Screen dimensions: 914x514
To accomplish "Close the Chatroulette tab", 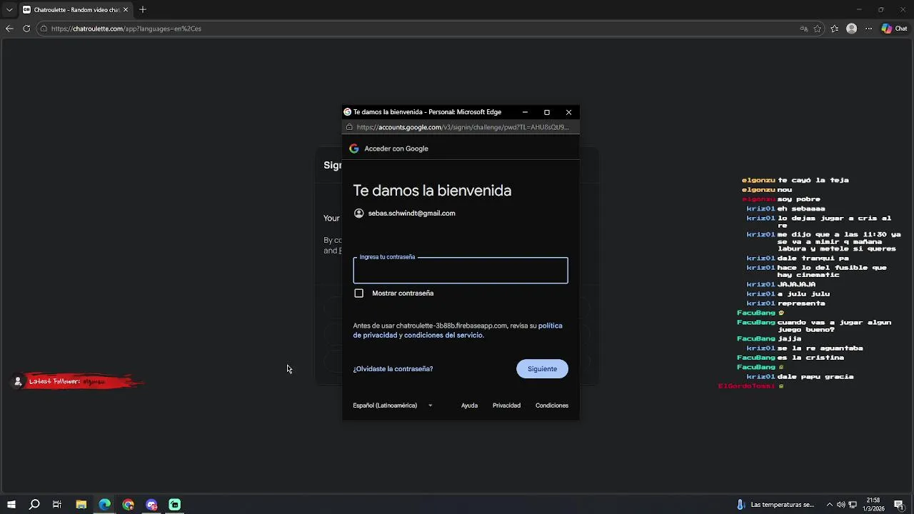I will click(x=126, y=10).
